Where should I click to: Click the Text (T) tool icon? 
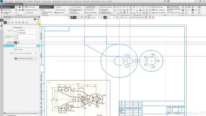121,13
